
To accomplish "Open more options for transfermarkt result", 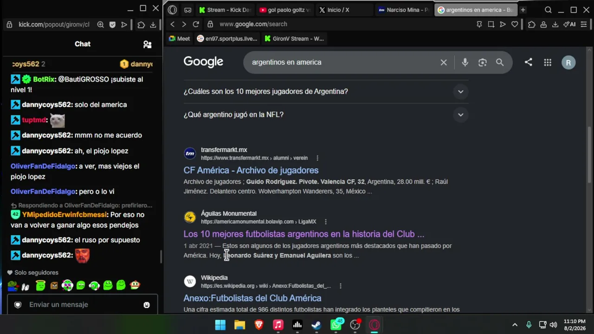I will (x=317, y=158).
